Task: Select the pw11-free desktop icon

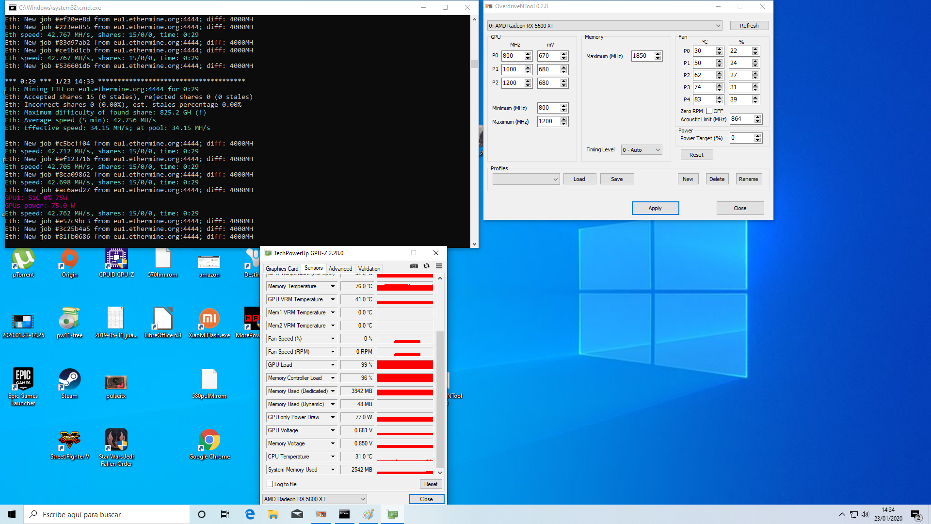Action: coord(69,323)
